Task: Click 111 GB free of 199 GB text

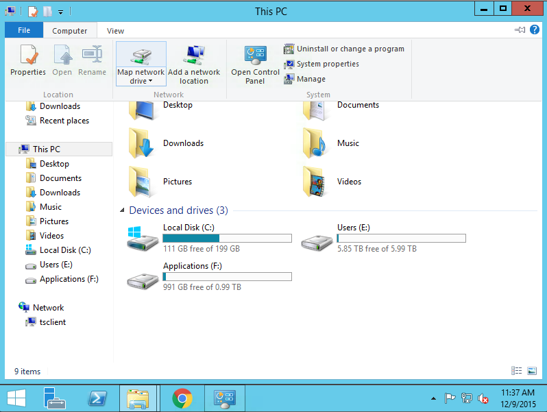Action: coord(202,249)
